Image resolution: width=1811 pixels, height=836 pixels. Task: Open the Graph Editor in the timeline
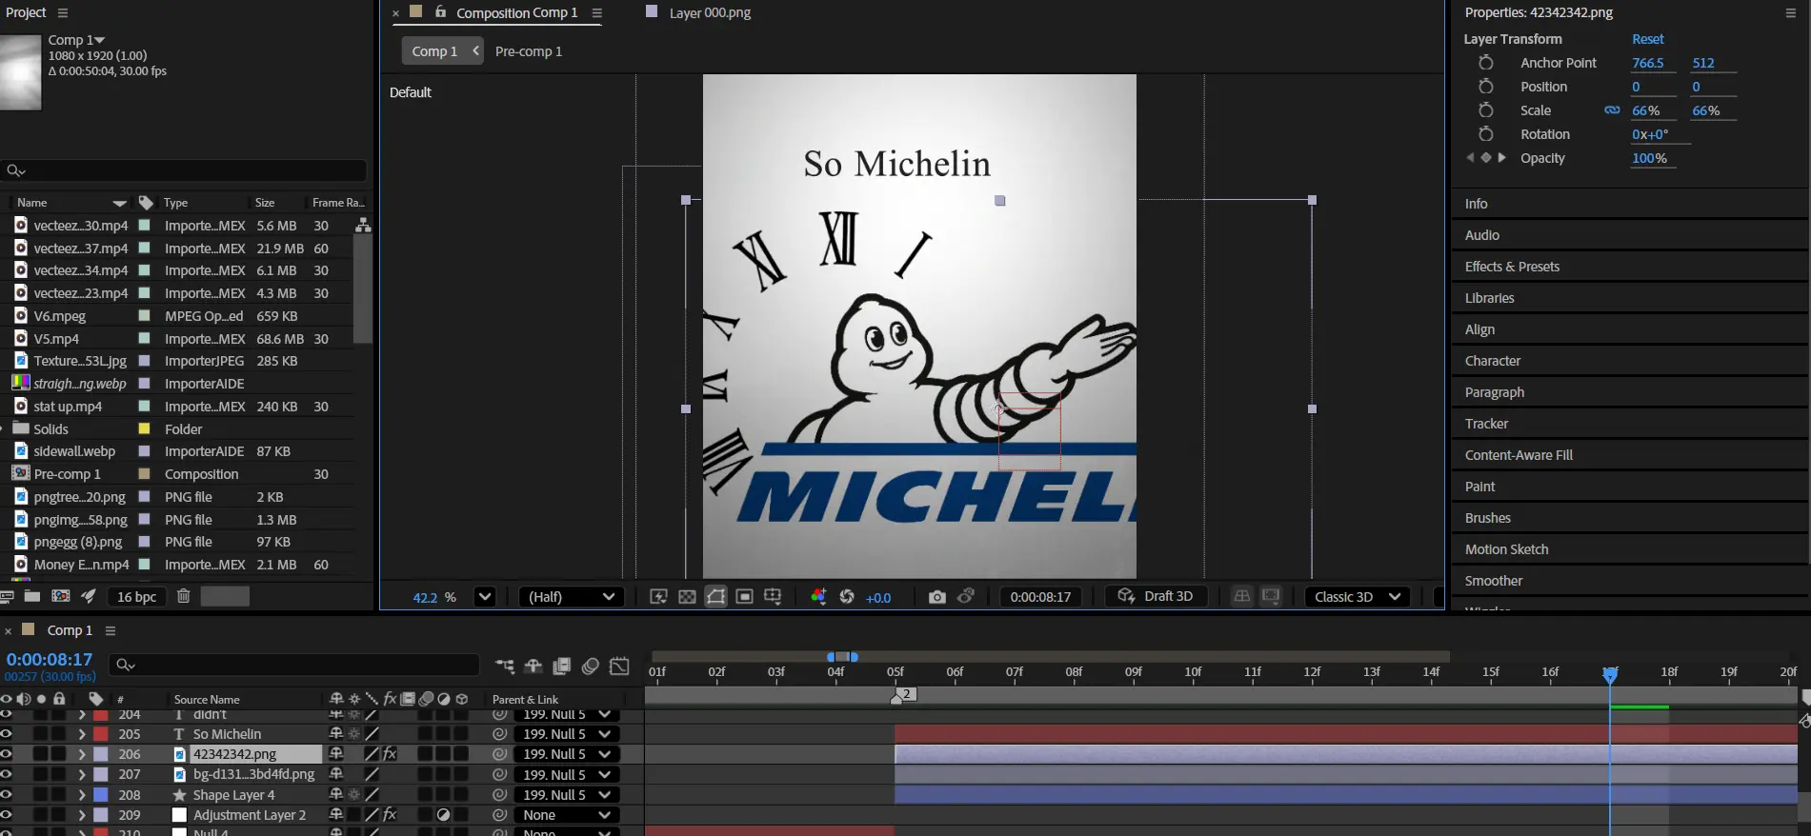pos(619,667)
